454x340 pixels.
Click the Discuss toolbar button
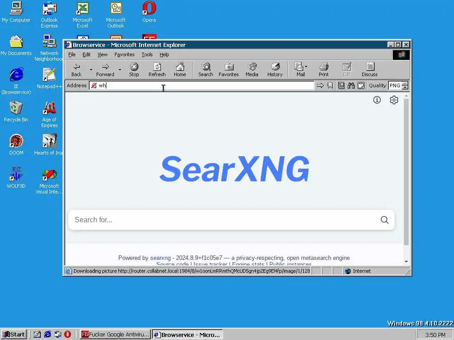369,70
